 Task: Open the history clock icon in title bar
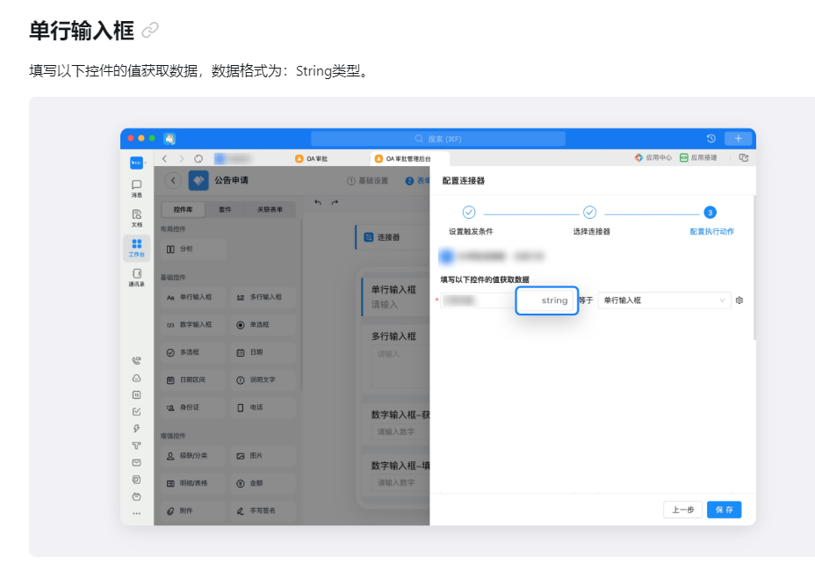click(711, 138)
